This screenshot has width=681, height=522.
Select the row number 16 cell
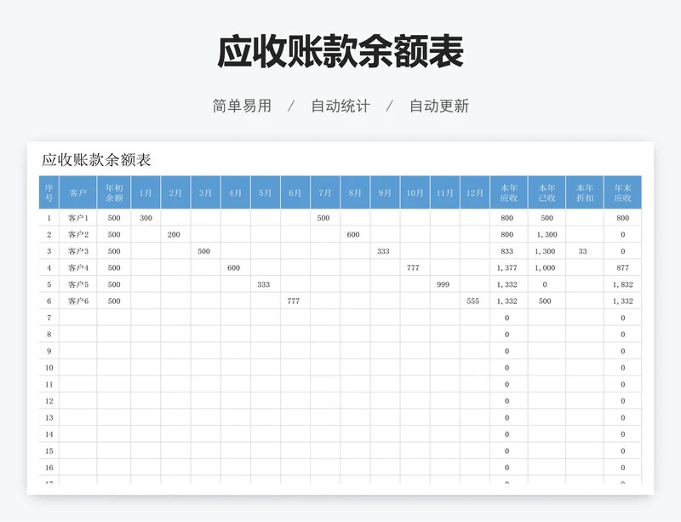click(x=49, y=468)
